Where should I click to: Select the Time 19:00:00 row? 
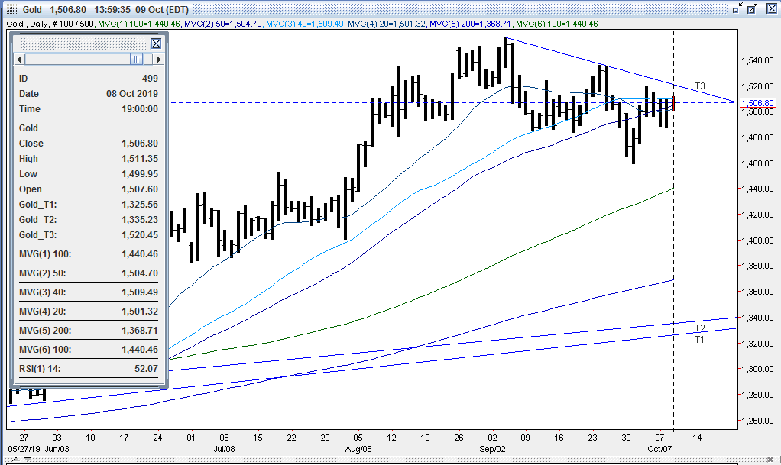click(x=88, y=109)
